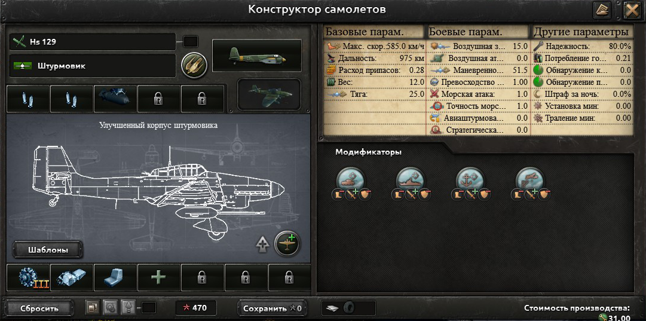Open the round plane emblem selector
The image size is (646, 321).
194,65
